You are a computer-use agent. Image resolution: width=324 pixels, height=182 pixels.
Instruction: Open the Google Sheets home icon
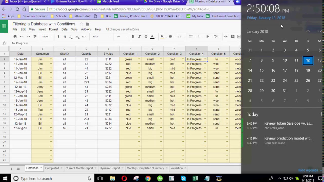pyautogui.click(x=4, y=26)
